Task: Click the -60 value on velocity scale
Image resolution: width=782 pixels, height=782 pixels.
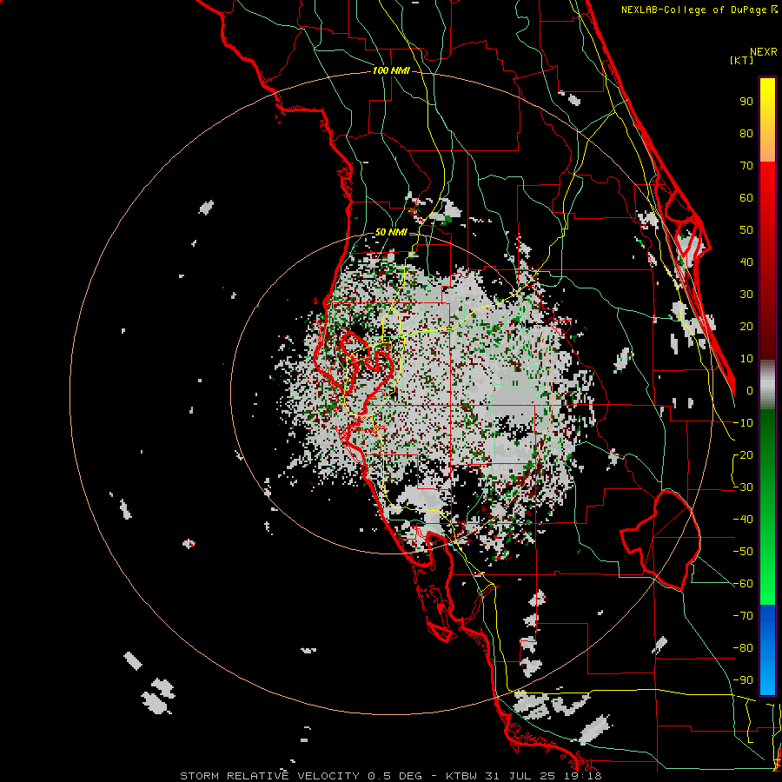Action: [743, 584]
